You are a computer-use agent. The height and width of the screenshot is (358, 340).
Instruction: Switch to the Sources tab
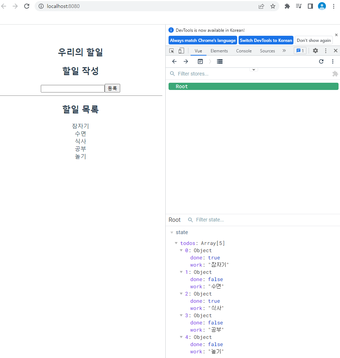click(267, 51)
